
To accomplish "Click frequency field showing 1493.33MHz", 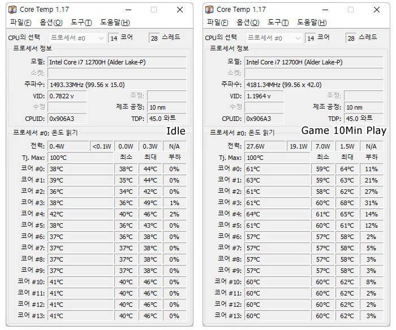I will tap(117, 85).
